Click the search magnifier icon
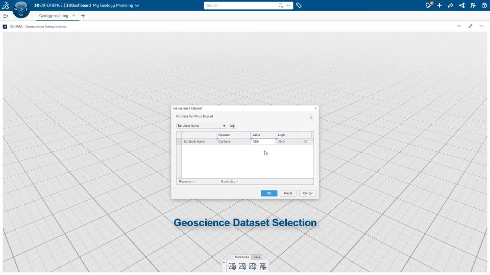 point(281,5)
